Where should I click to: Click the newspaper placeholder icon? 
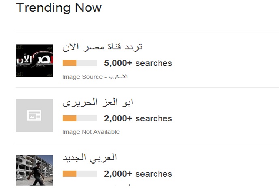34,116
